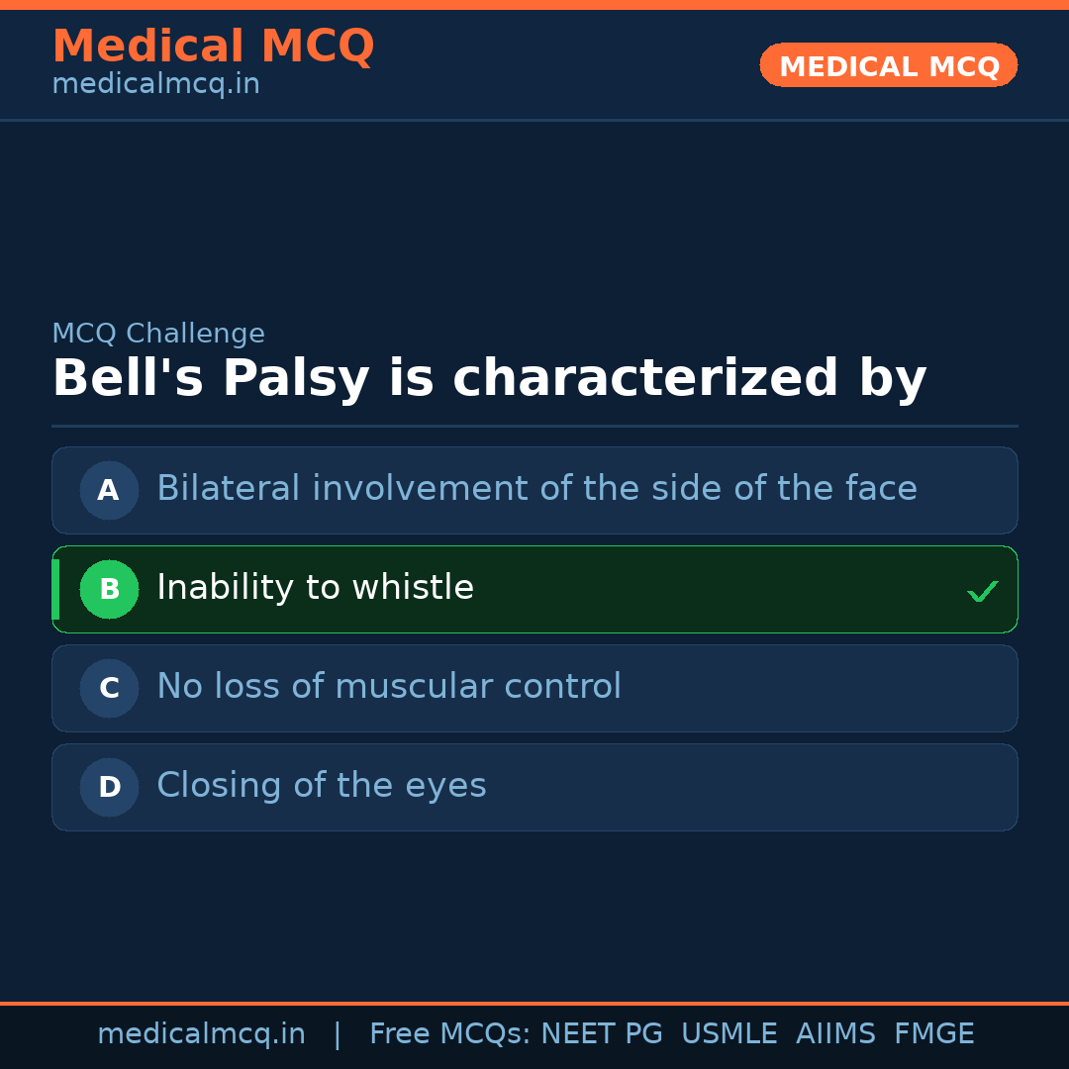Click the letter C circle icon
This screenshot has width=1069, height=1069.
[109, 688]
